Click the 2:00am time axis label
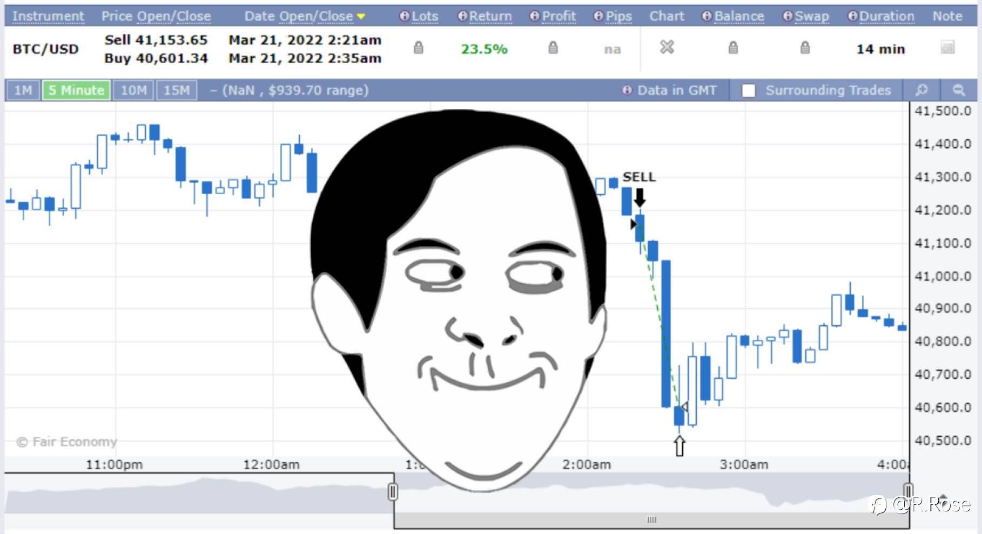Screen dimensions: 982x534 (587, 464)
